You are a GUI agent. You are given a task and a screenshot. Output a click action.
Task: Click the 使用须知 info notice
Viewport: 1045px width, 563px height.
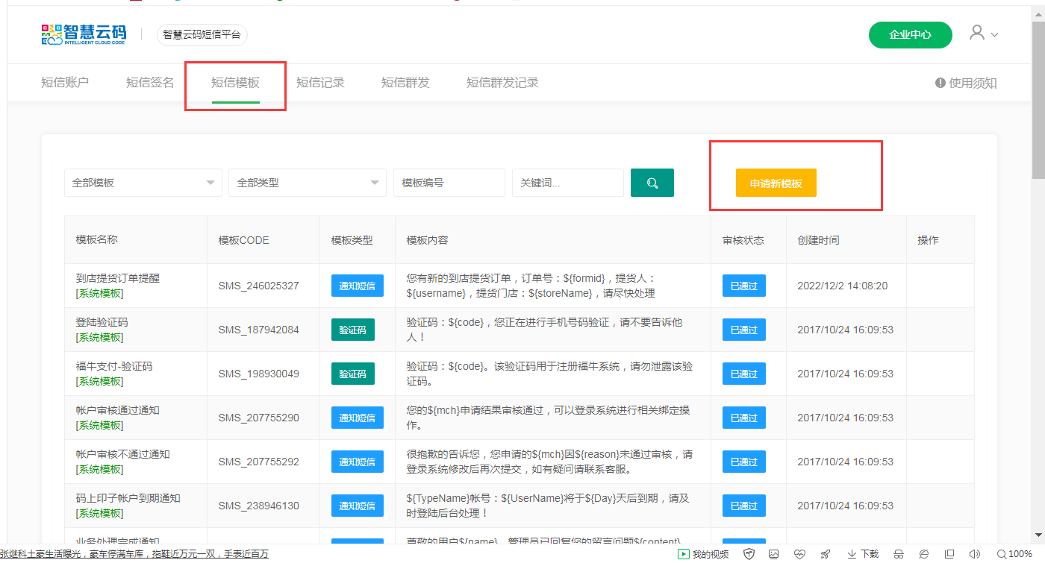pyautogui.click(x=966, y=83)
